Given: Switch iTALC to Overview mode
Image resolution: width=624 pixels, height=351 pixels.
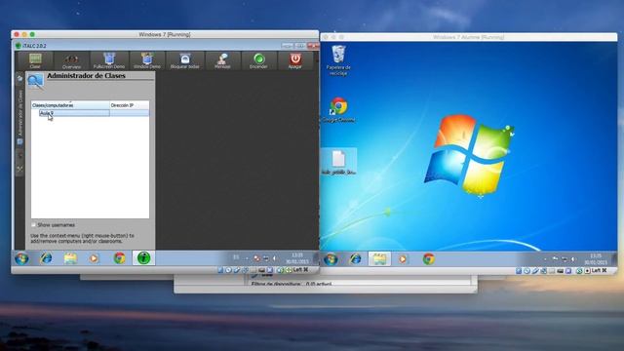Looking at the screenshot, I should coord(71,60).
